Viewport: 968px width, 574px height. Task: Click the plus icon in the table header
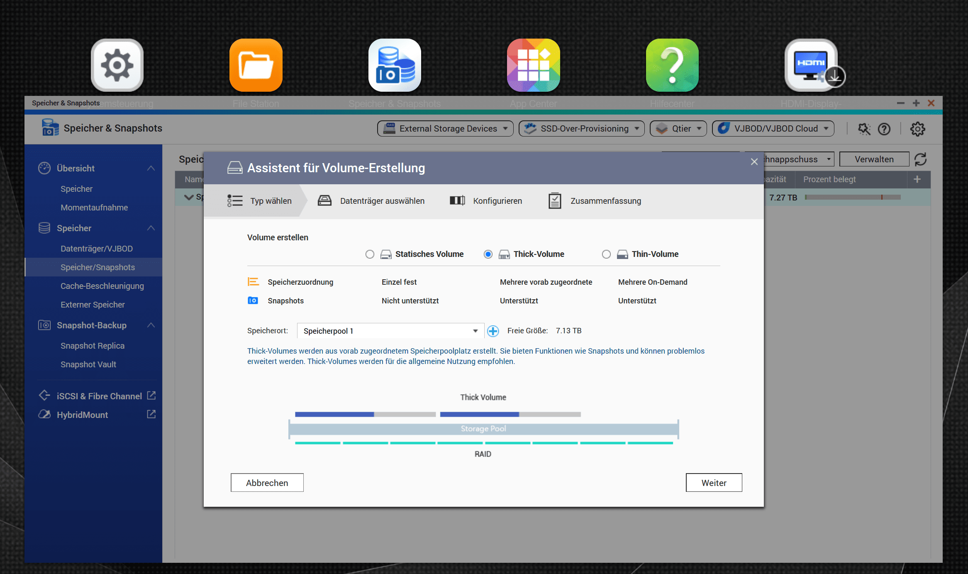pos(917,179)
